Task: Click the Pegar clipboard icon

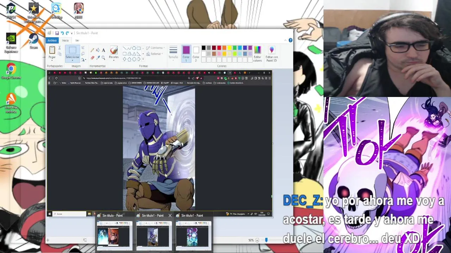Action: (52, 50)
